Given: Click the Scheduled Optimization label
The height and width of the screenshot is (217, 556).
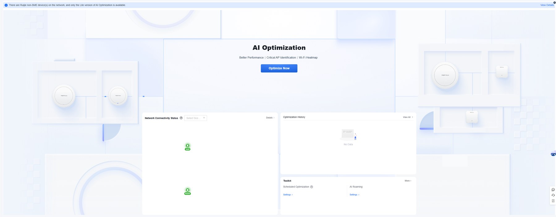Looking at the screenshot, I should pos(296,187).
